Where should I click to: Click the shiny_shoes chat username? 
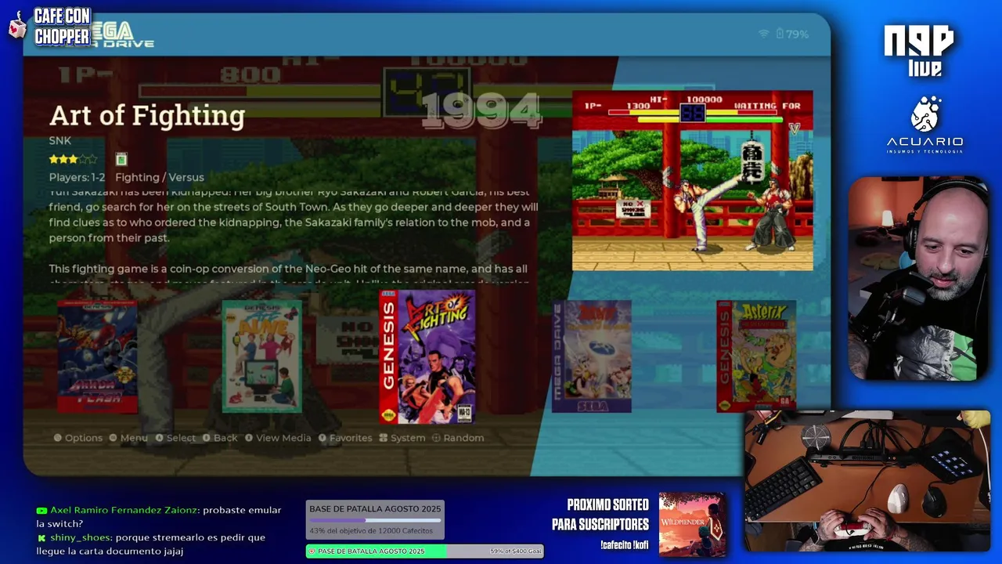click(79, 538)
